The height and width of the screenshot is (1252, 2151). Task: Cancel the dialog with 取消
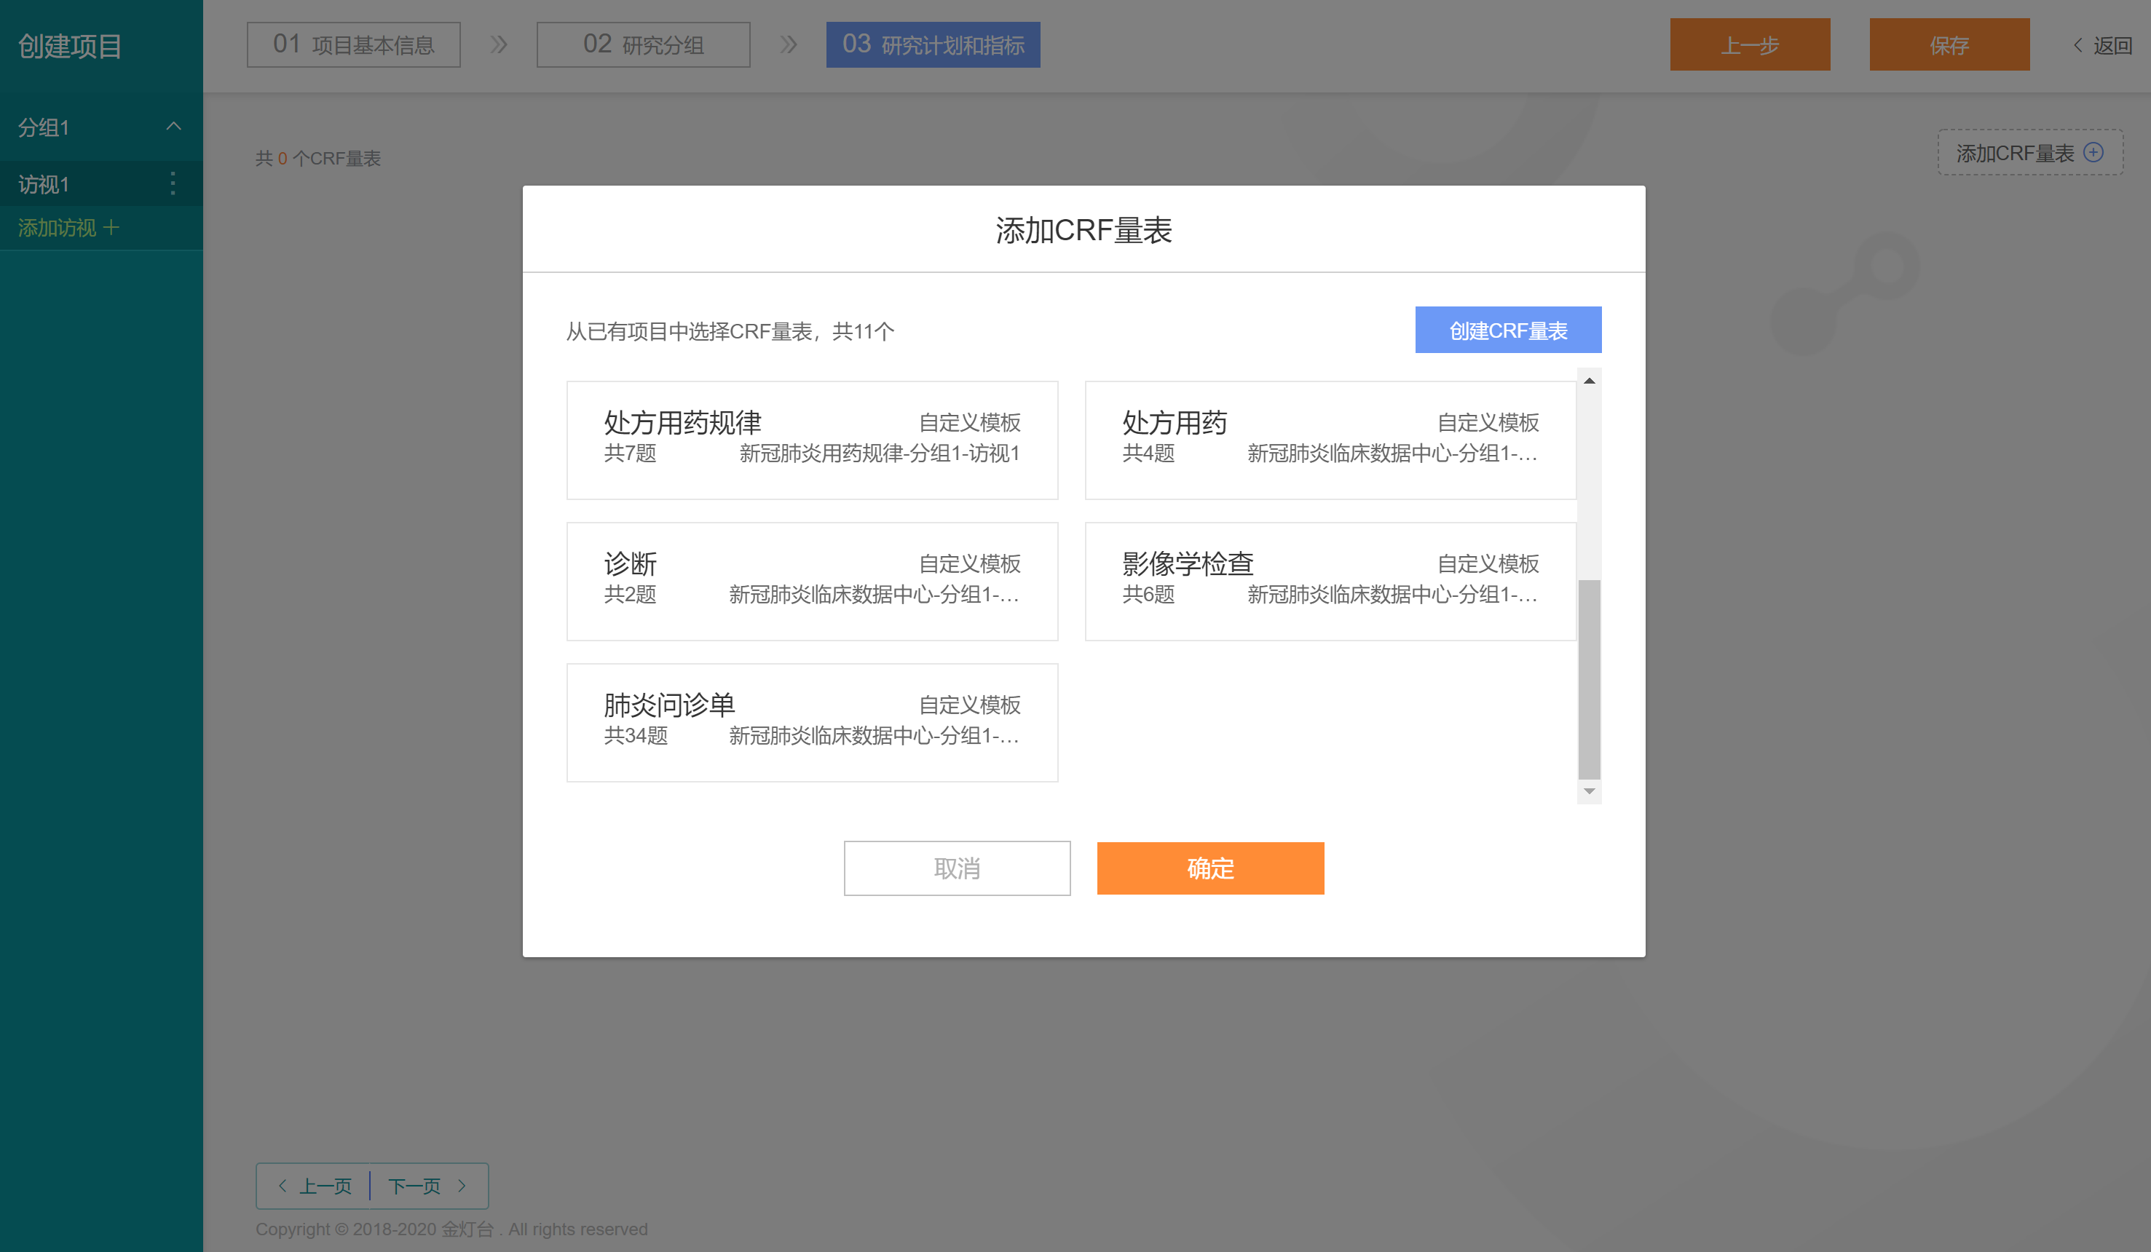pos(956,868)
